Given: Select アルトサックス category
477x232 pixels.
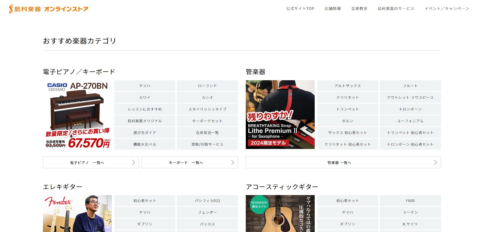Looking at the screenshot, I should (348, 86).
